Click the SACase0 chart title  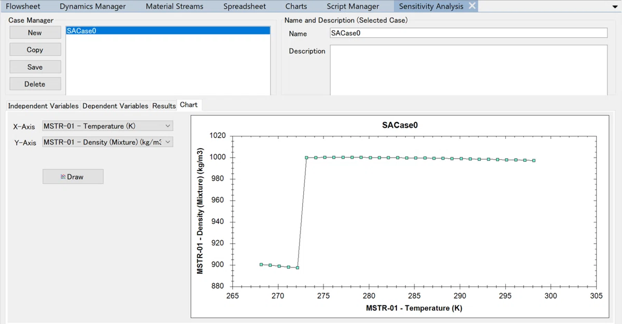(399, 125)
